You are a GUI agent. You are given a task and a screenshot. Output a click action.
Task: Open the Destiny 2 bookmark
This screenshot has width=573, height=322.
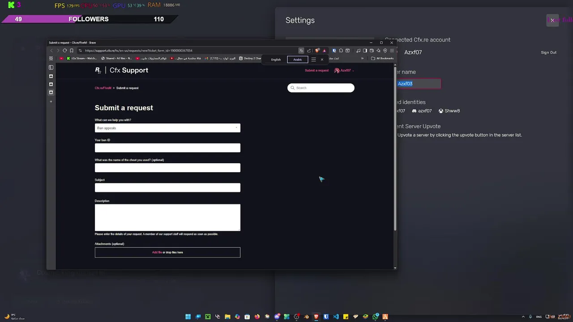tap(250, 58)
